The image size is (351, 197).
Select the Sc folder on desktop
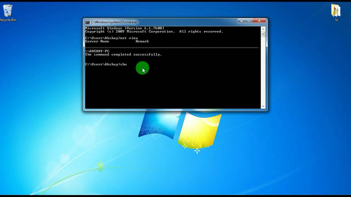336,13
